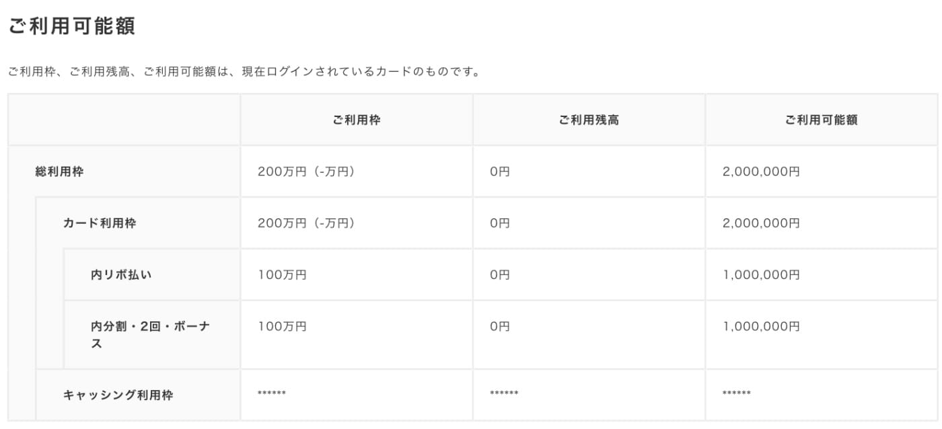Image resolution: width=942 pixels, height=429 pixels.
Task: Click masked ご利用枠 value in キャッシング利用枠 row
Action: pos(272,394)
